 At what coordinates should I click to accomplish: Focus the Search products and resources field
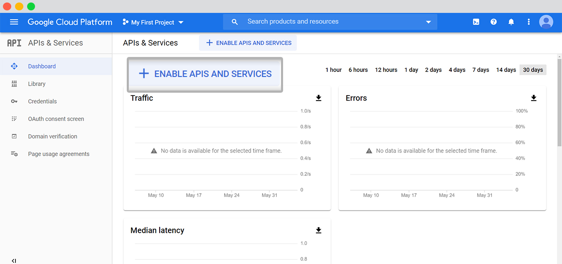[330, 22]
